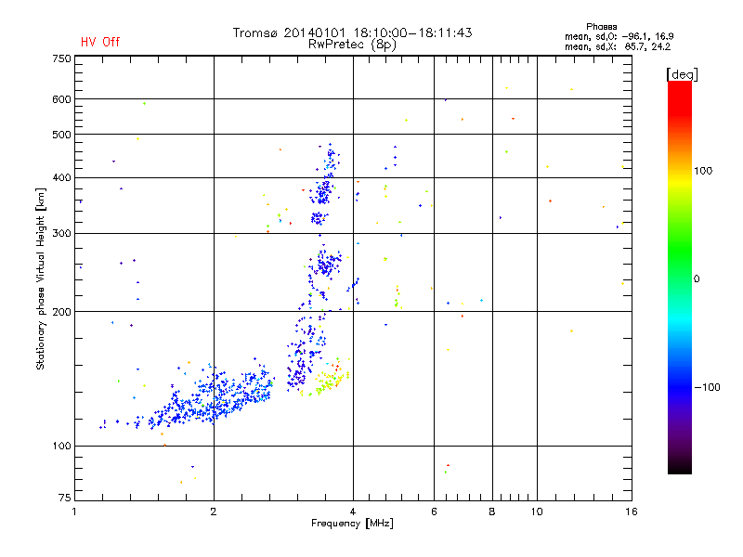Image resolution: width=743 pixels, height=557 pixels.
Task: Click the x-axis label "Frequency [MHz]"
Action: click(352, 524)
